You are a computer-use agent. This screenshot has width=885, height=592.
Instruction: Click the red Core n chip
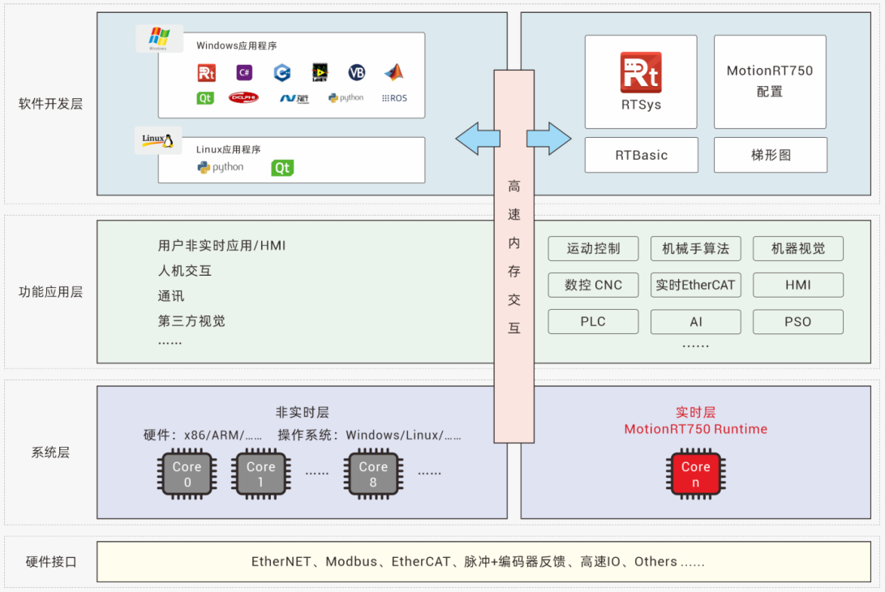coord(695,475)
